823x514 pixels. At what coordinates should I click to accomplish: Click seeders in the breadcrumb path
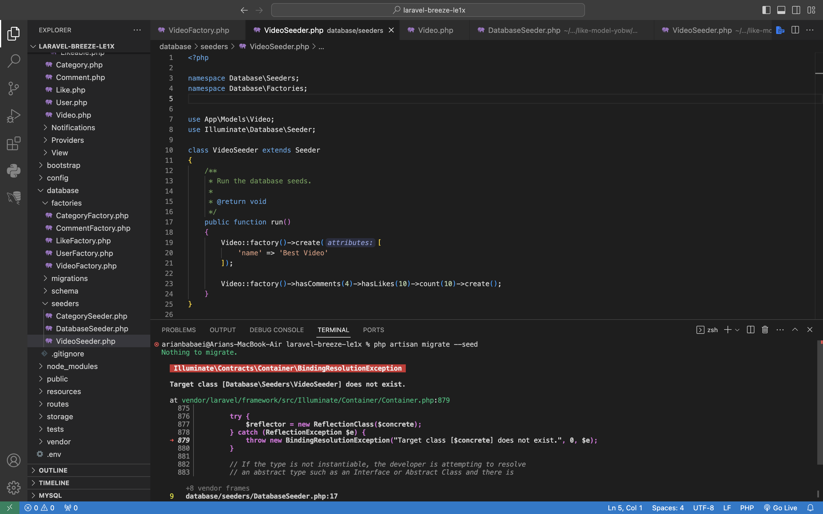(x=214, y=47)
